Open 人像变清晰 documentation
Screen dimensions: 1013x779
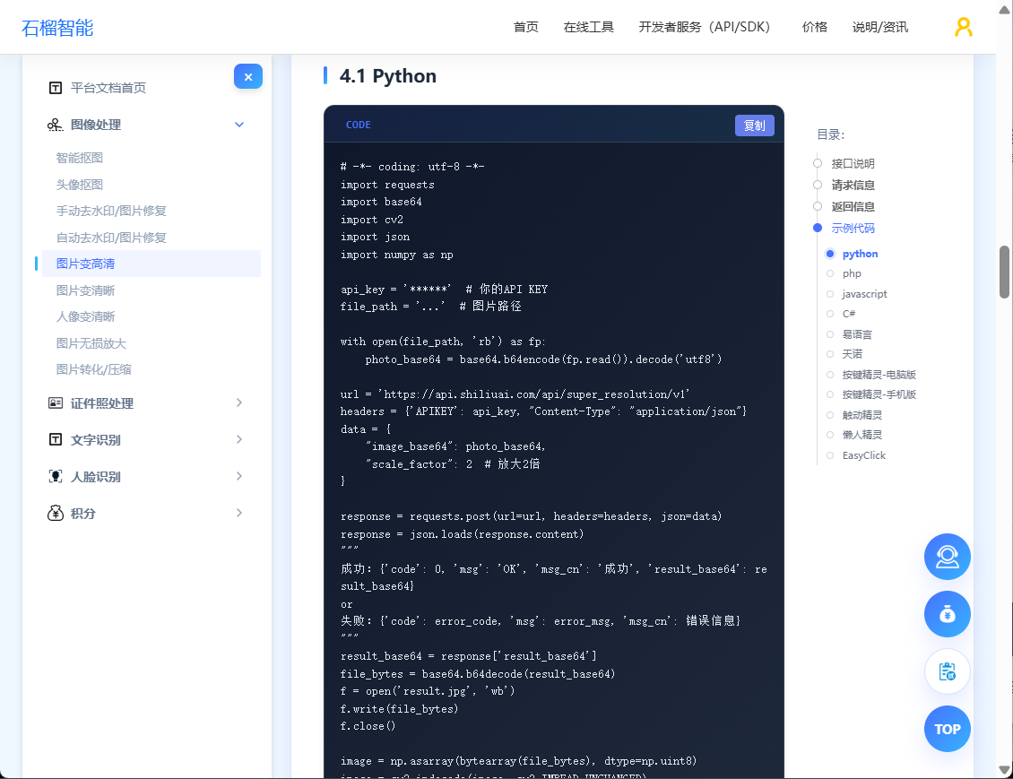pyautogui.click(x=85, y=316)
